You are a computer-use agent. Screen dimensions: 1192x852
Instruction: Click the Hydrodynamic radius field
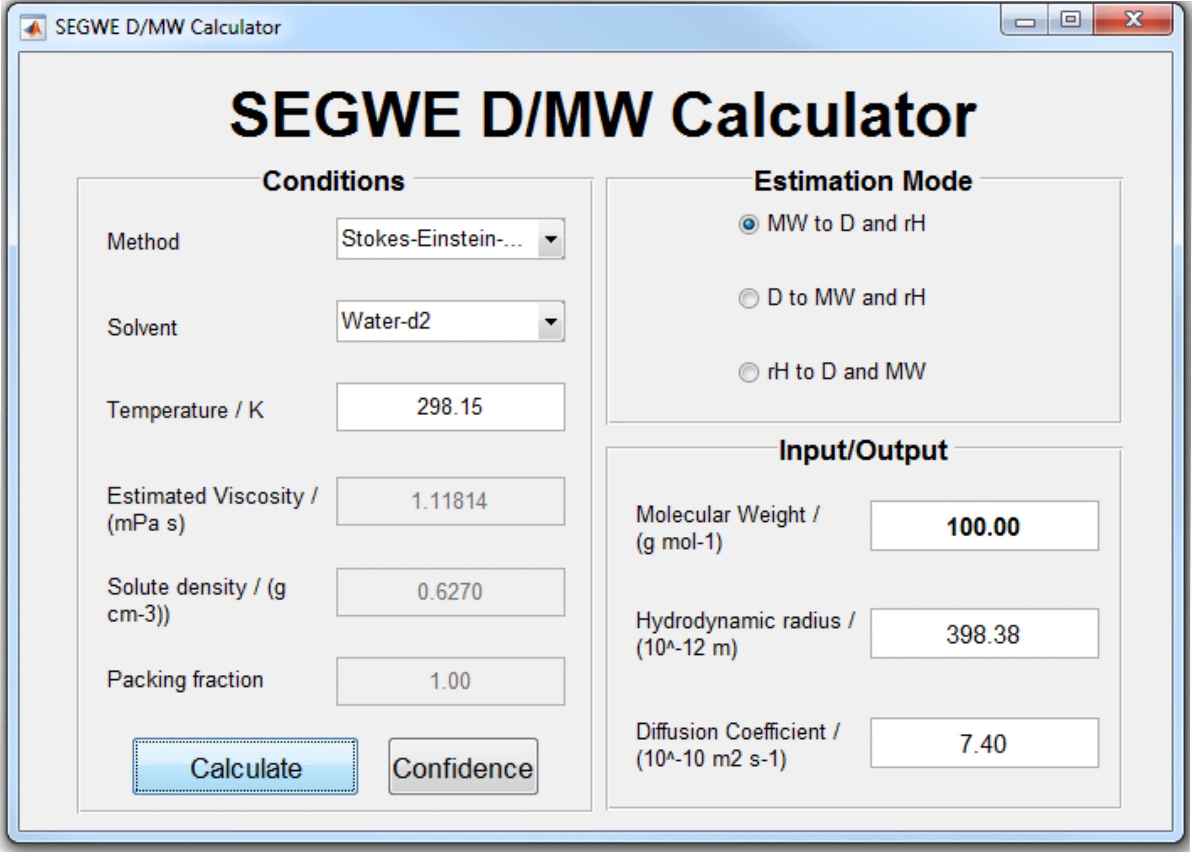coord(983,634)
